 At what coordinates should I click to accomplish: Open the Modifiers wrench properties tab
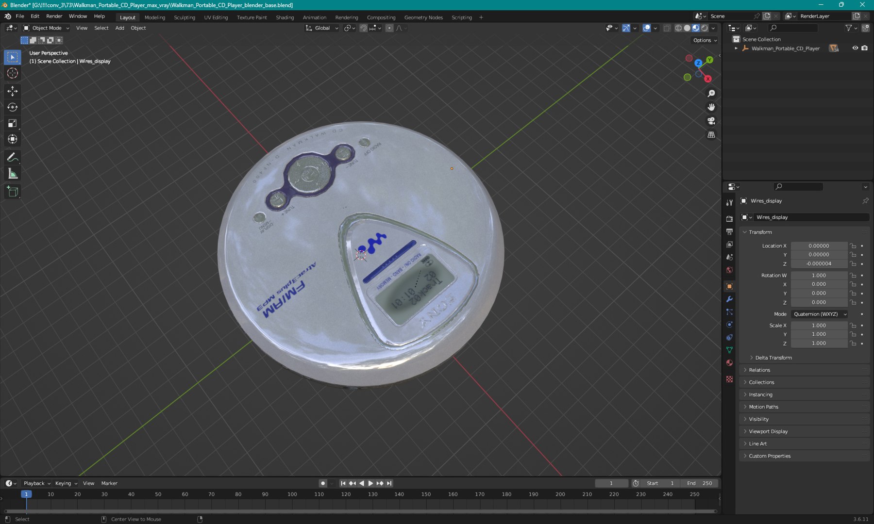point(729,299)
